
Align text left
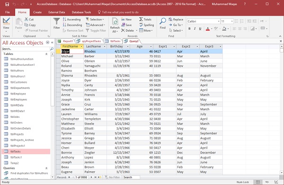235,28
